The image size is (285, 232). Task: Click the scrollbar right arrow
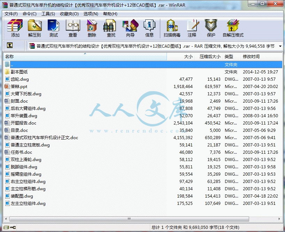point(279,219)
